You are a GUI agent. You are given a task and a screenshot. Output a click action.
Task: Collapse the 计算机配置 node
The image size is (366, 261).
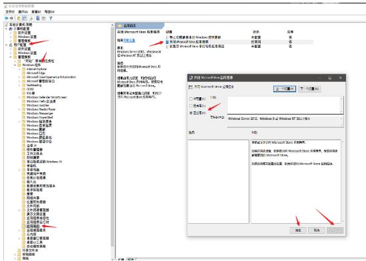[x=6, y=29]
